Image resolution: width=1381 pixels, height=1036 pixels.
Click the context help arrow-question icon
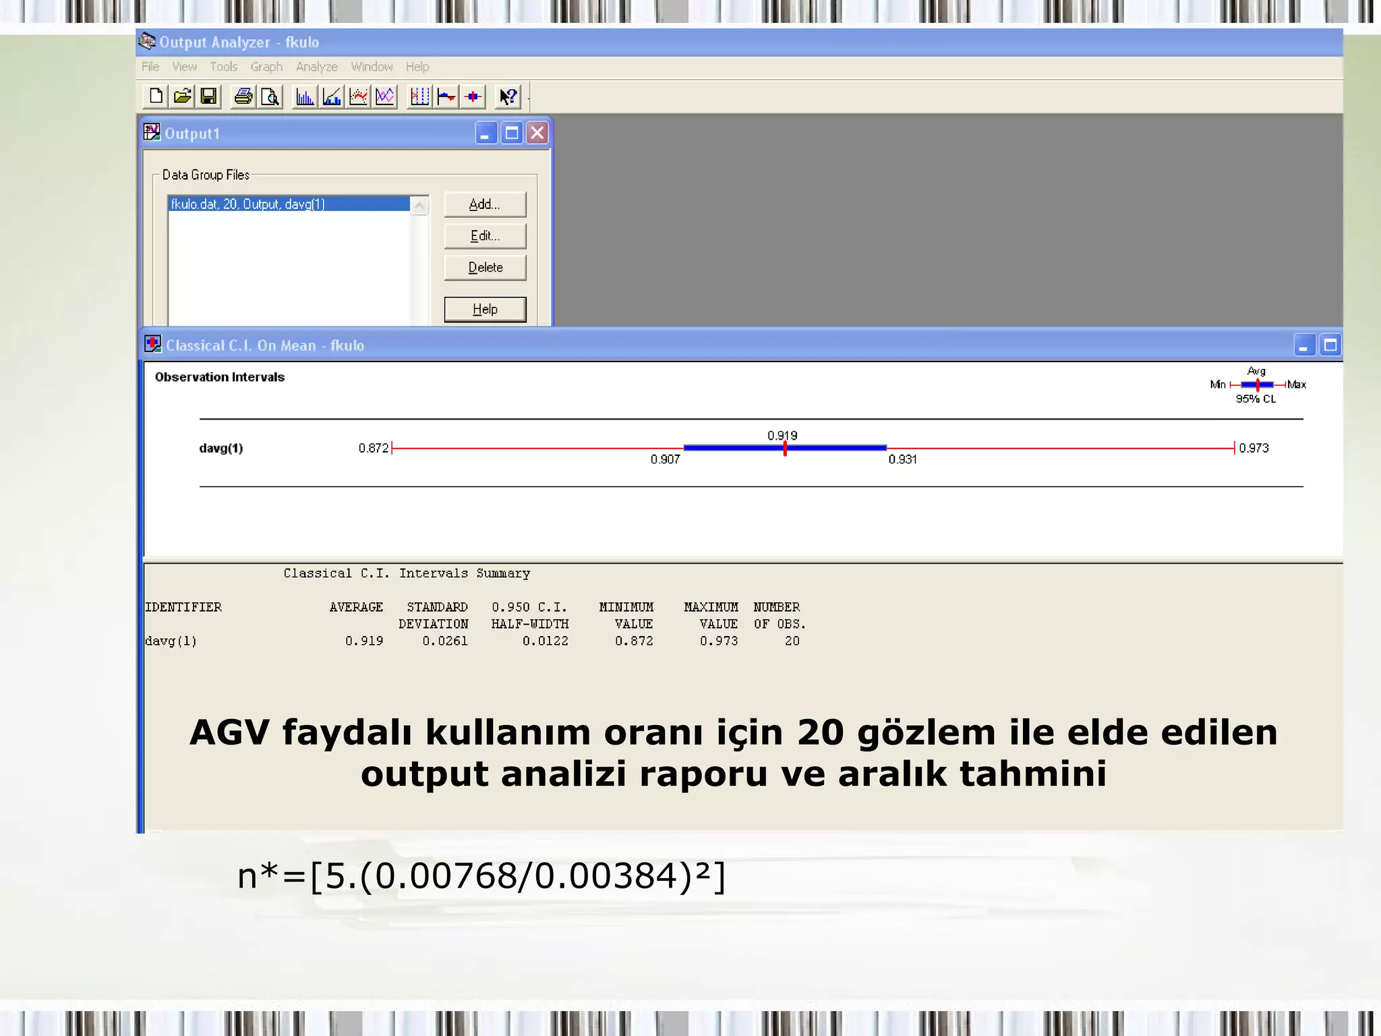click(x=508, y=96)
